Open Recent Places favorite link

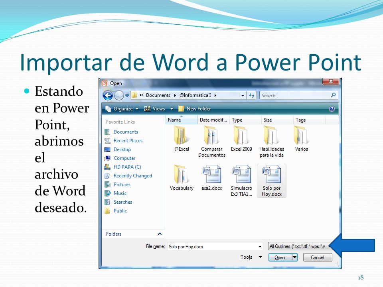[128, 141]
